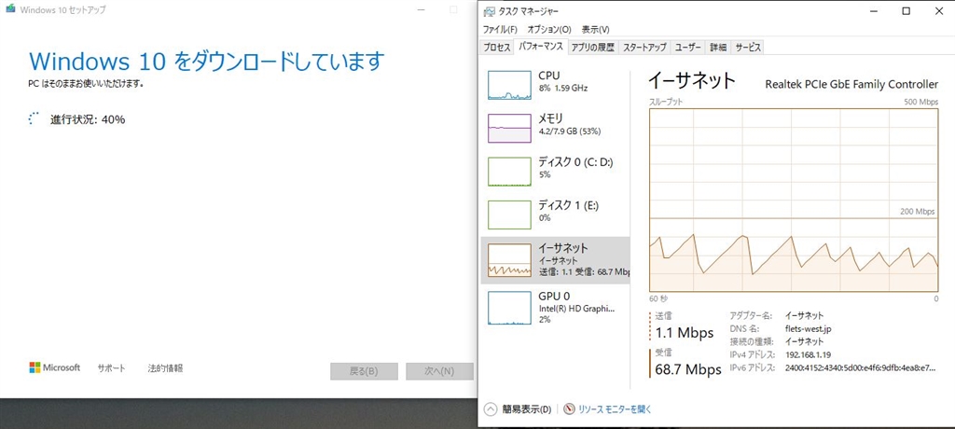
Task: Switch to the アプリの履歴 tab
Action: coord(593,48)
